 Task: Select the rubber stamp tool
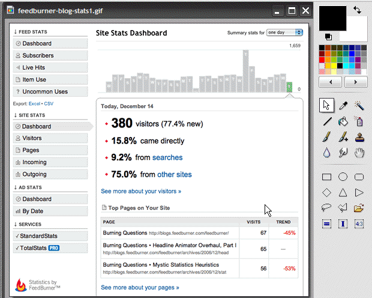359,137
